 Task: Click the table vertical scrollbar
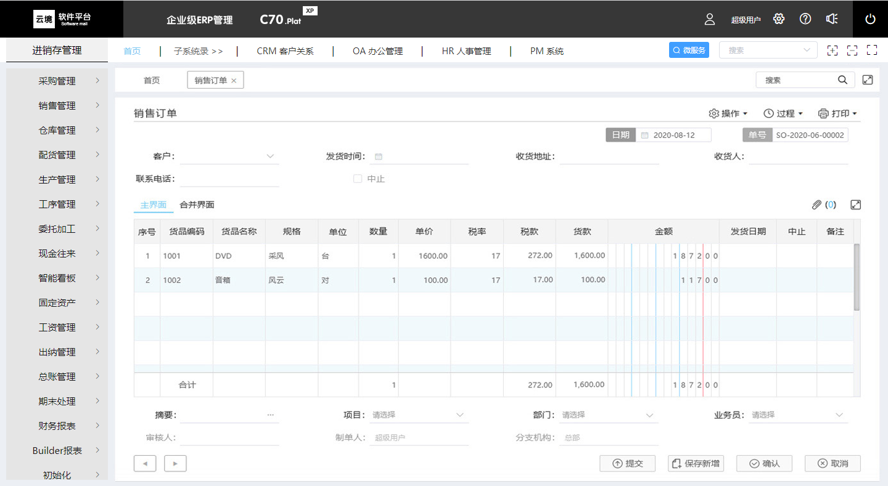[x=857, y=277]
